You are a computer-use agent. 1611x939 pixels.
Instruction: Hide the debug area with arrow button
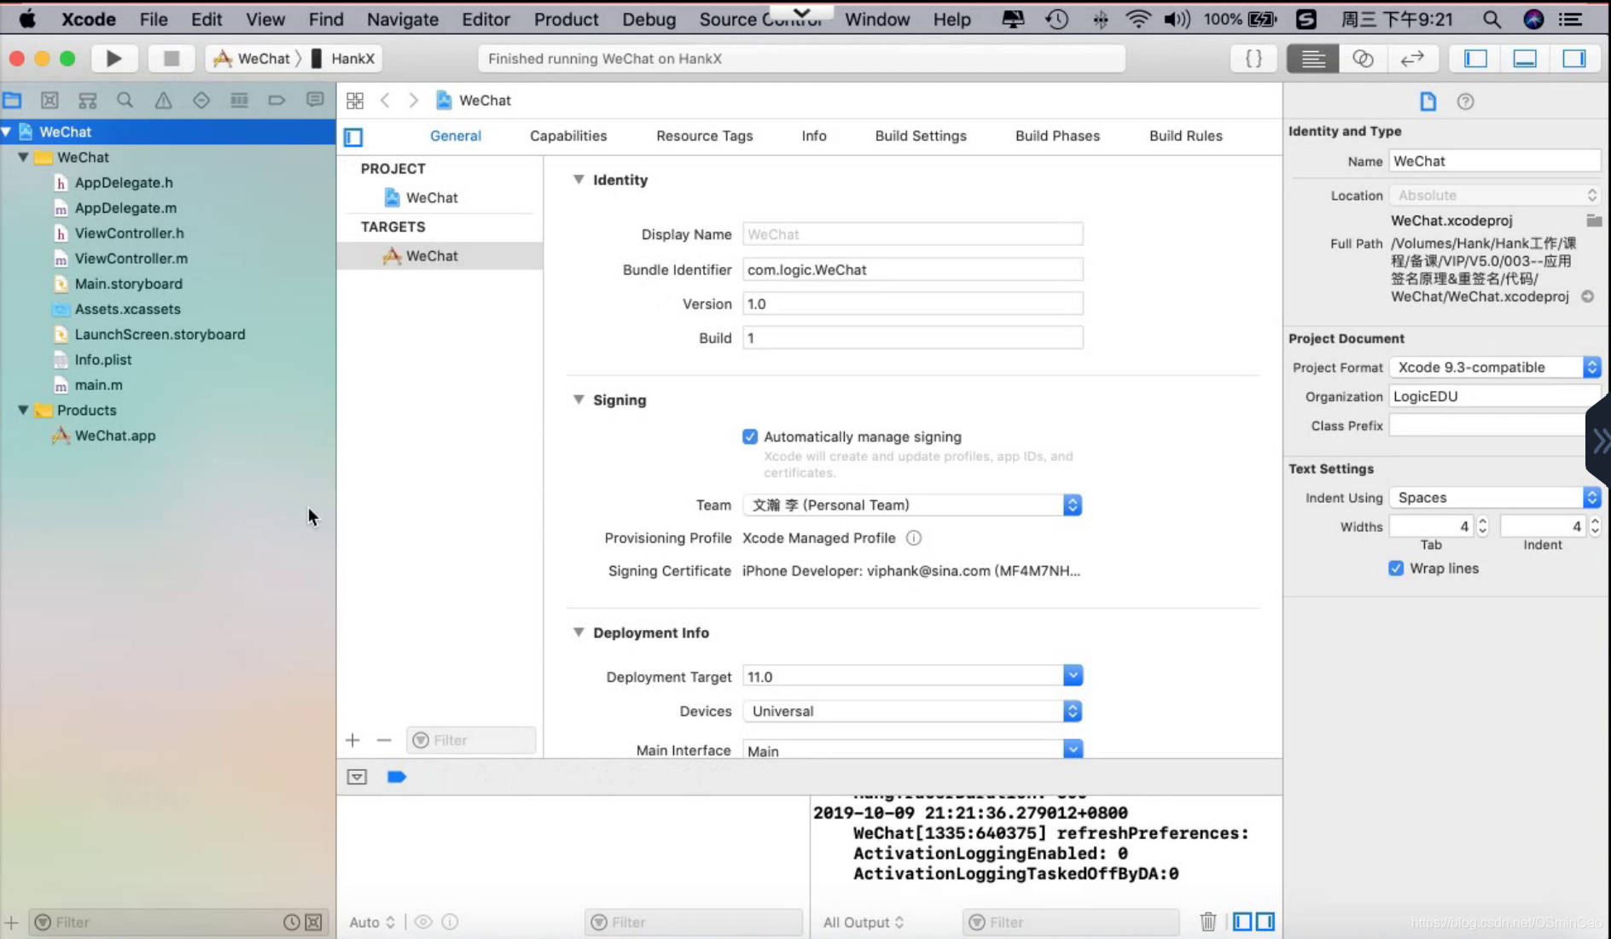tap(357, 777)
